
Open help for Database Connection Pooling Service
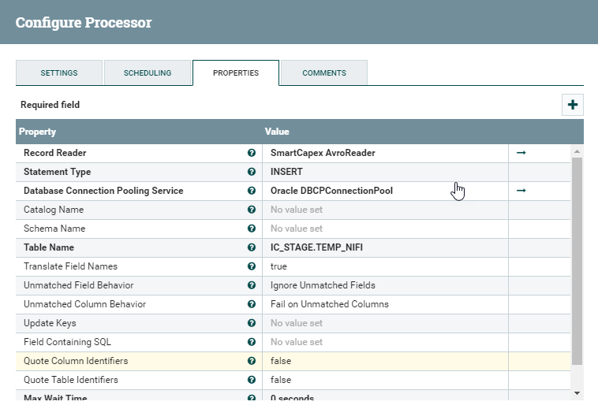252,191
